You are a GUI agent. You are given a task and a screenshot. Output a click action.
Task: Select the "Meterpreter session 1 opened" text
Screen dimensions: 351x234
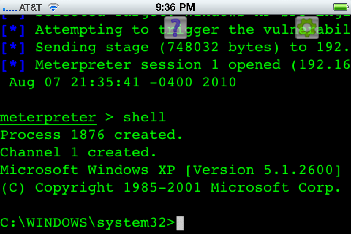pos(158,65)
